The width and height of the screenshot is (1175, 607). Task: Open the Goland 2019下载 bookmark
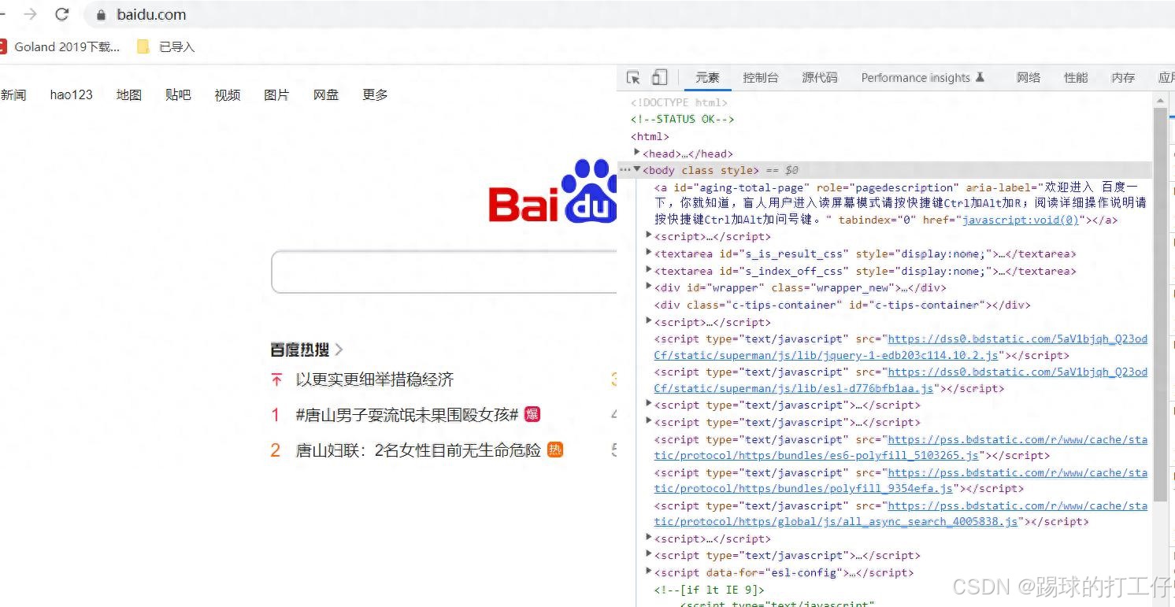[x=61, y=46]
